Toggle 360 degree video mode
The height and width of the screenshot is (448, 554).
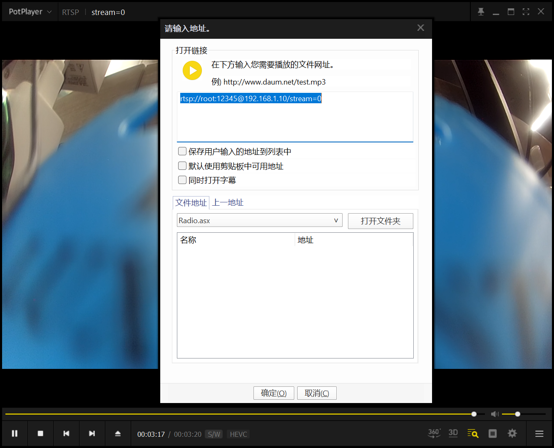(434, 433)
